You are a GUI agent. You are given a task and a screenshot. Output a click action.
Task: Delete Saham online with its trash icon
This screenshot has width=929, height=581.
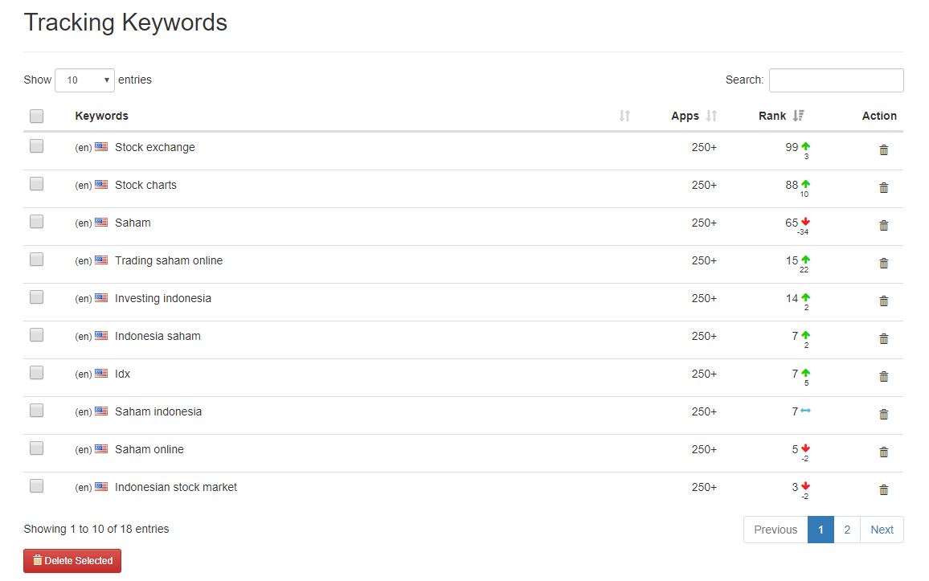pyautogui.click(x=883, y=452)
